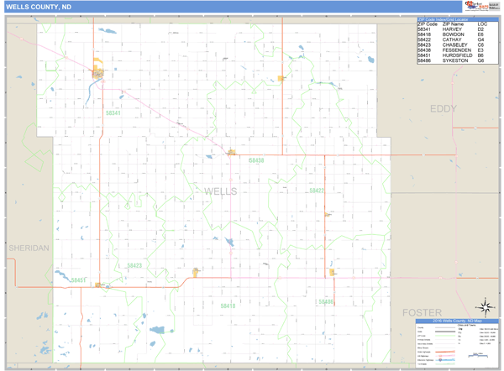Click the town marker near ZIP 58451
This screenshot has width=504, height=371.
coord(99,285)
